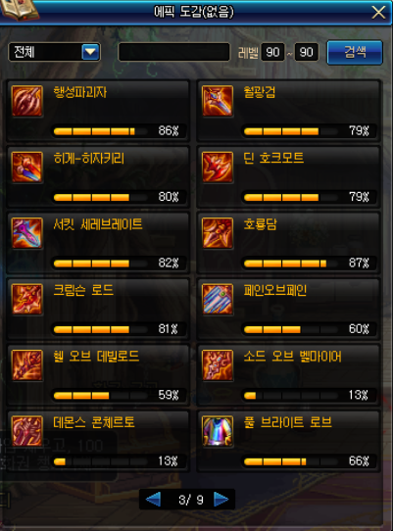Click the 호룡담 weapon icon

point(218,233)
